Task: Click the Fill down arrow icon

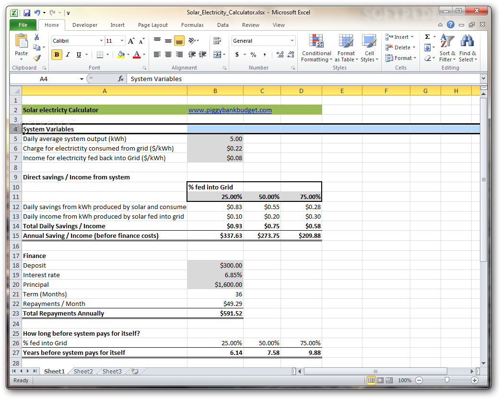Action: pos(427,47)
